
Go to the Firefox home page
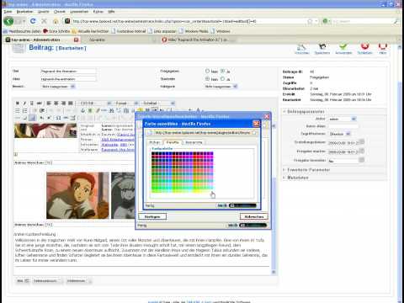(56, 21)
